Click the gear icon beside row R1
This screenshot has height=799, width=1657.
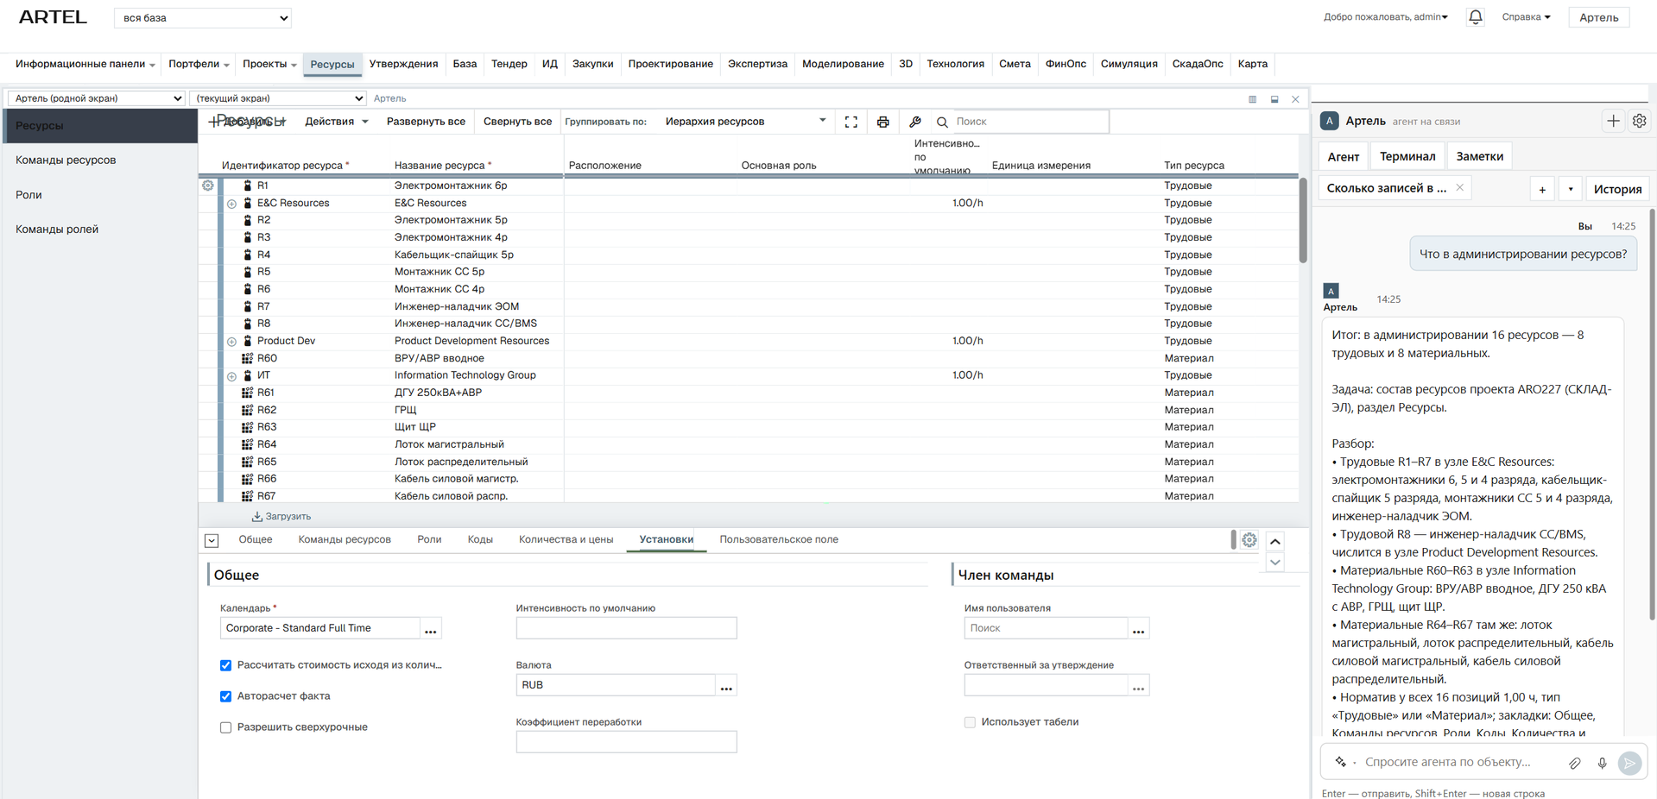(x=208, y=186)
